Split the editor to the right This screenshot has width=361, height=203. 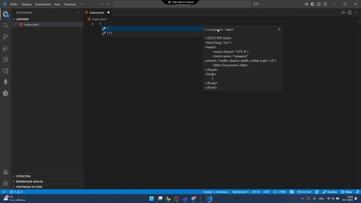(x=350, y=12)
